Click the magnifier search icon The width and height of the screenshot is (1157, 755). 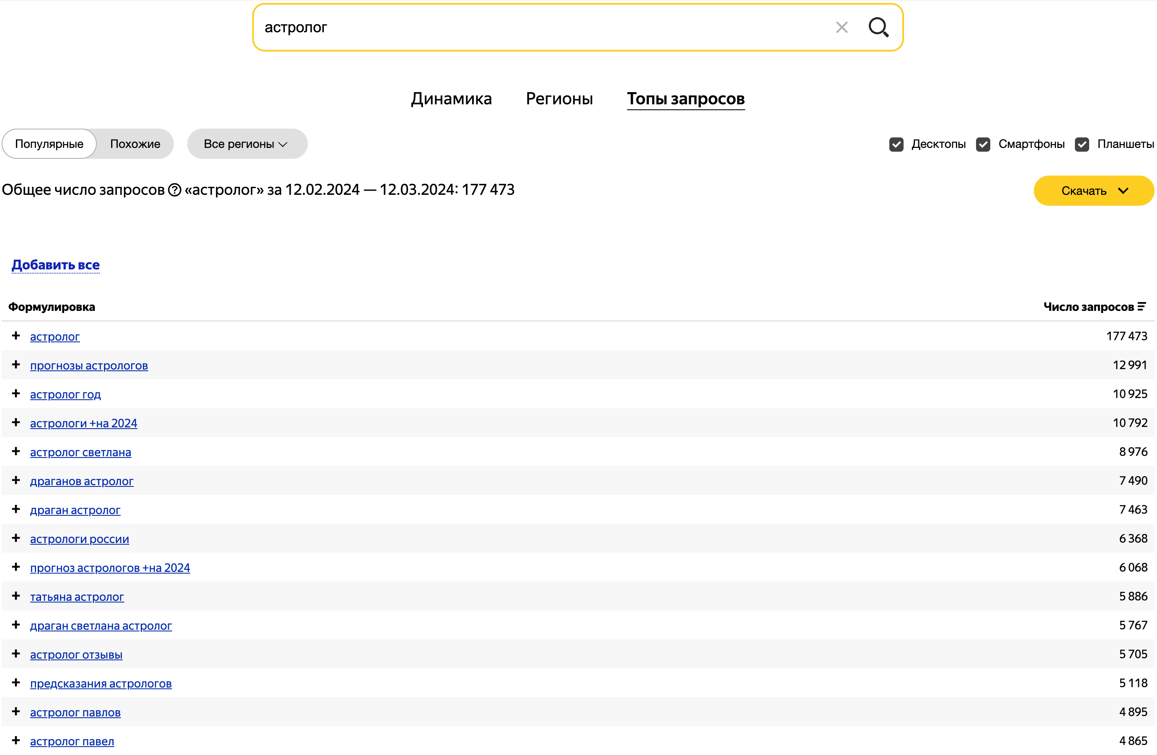[x=878, y=27]
